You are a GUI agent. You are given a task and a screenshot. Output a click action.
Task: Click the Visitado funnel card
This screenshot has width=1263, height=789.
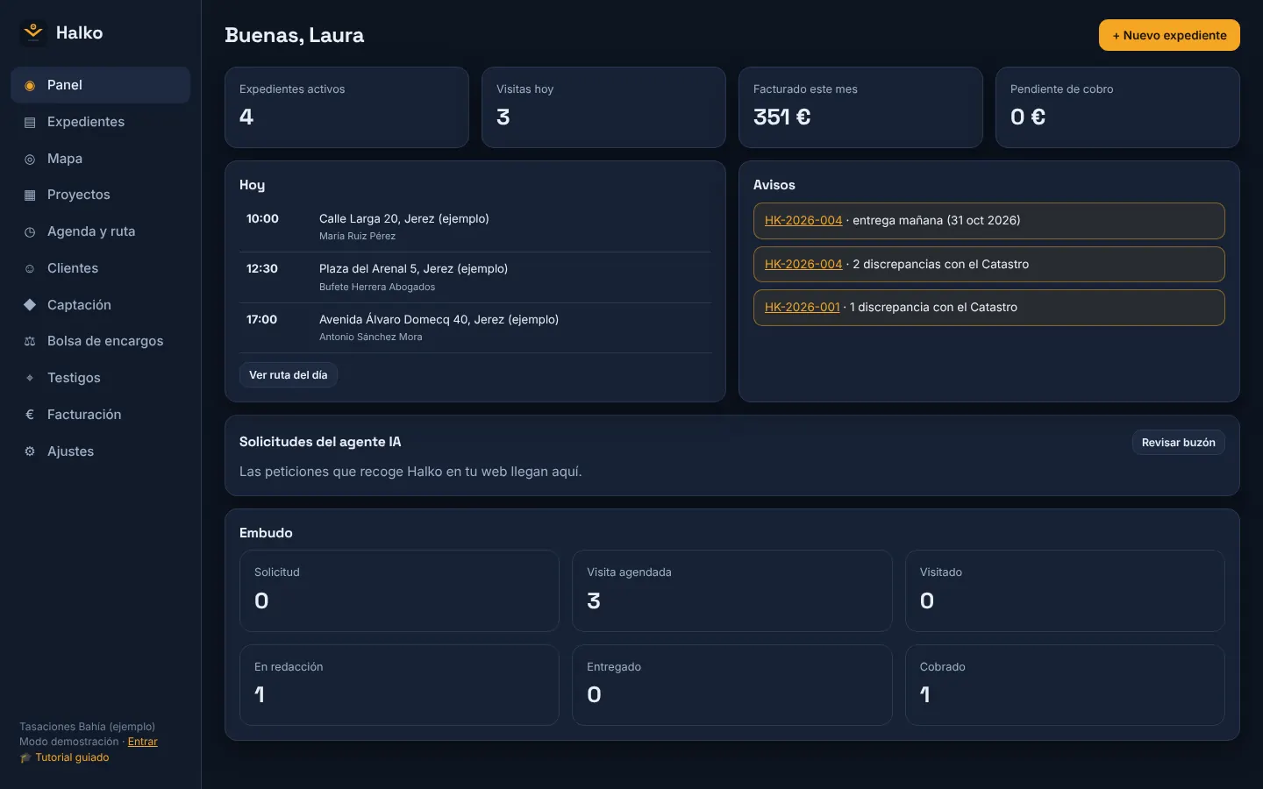click(x=1065, y=591)
